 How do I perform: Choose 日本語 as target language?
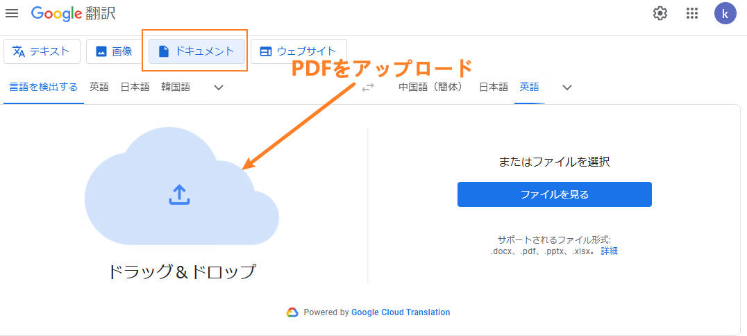(x=494, y=87)
